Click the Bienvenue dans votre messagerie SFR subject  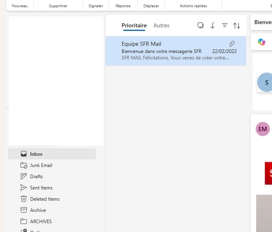point(162,51)
